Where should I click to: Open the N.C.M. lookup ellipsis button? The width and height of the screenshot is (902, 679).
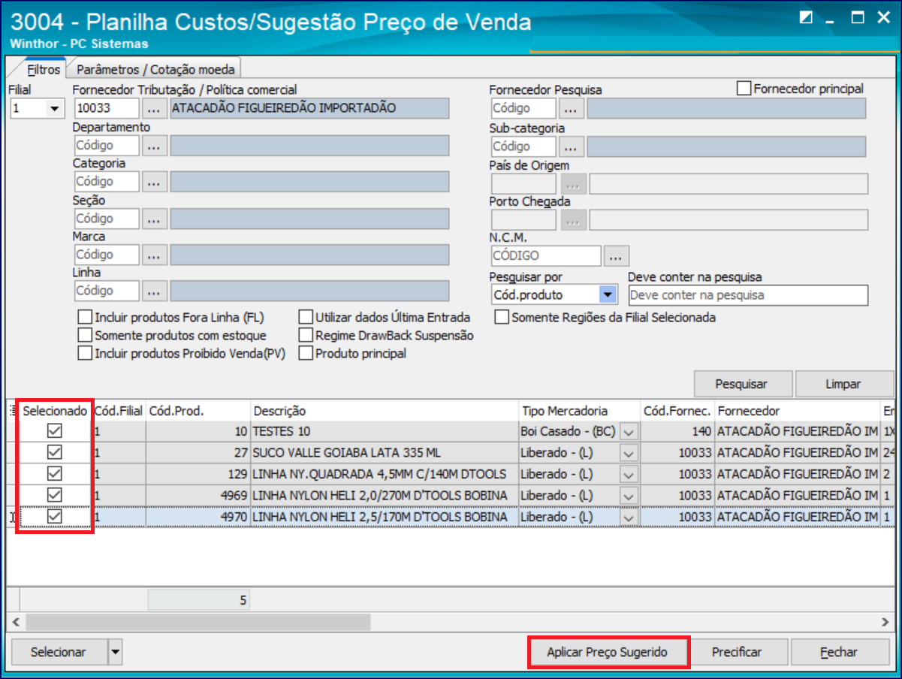(616, 256)
